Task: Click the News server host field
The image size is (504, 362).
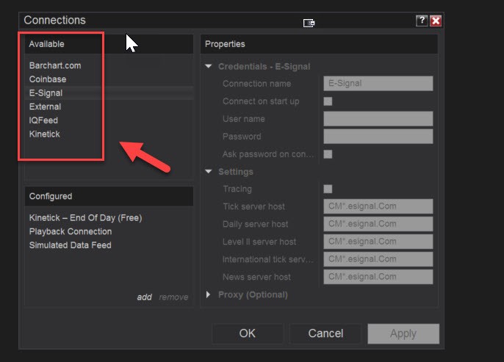Action: pyautogui.click(x=378, y=277)
